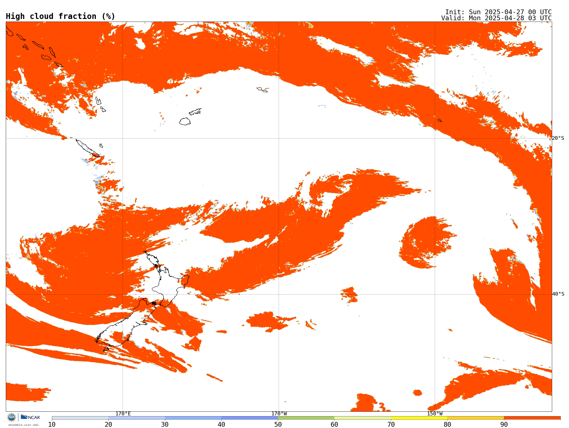Click the colorbar tick label 30

click(165, 425)
